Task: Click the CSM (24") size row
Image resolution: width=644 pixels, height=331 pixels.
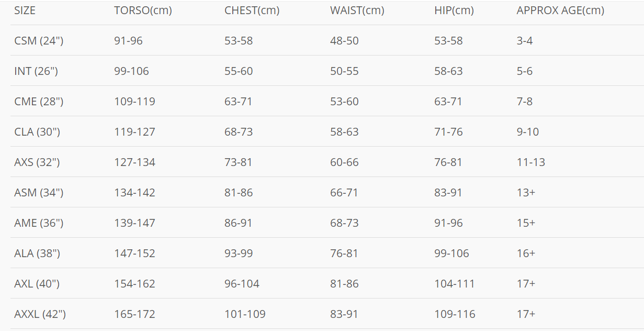Action: 327,40
